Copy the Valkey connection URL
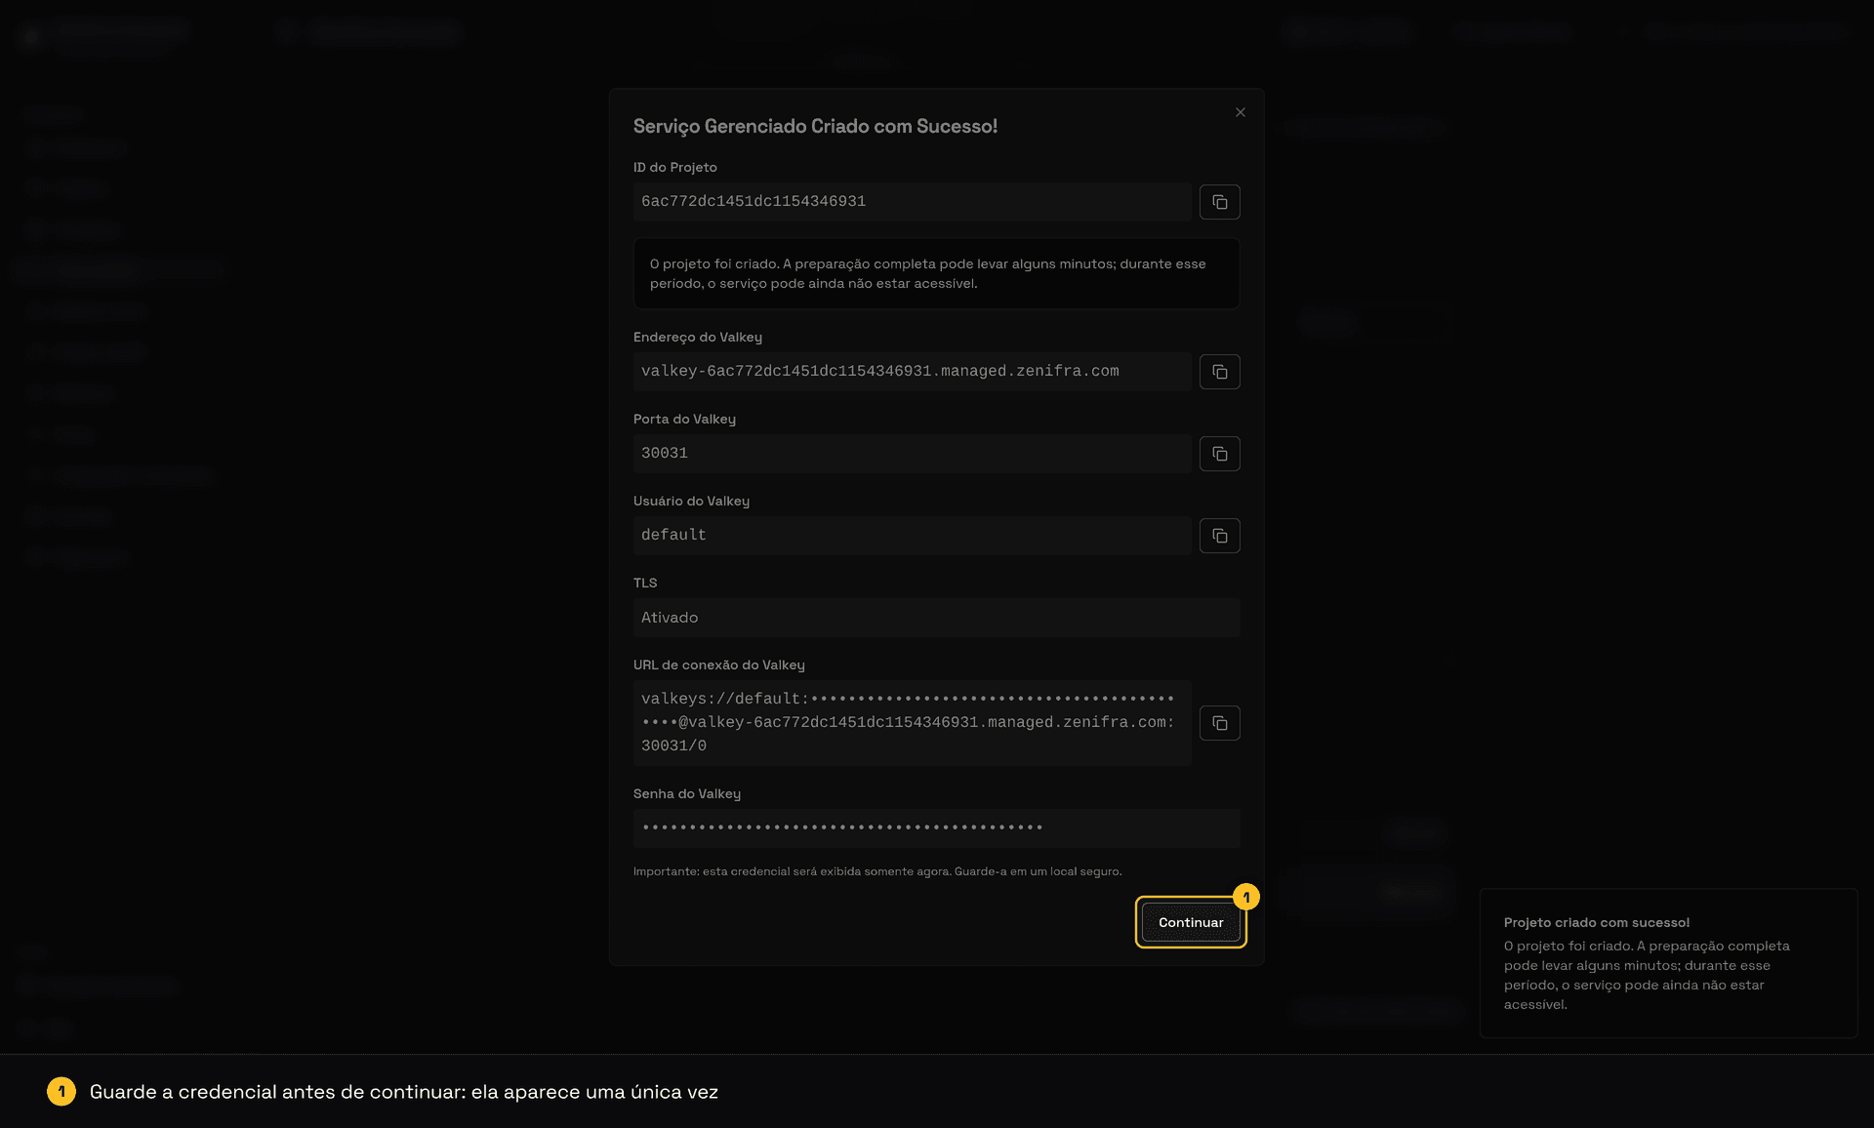 click(1219, 723)
